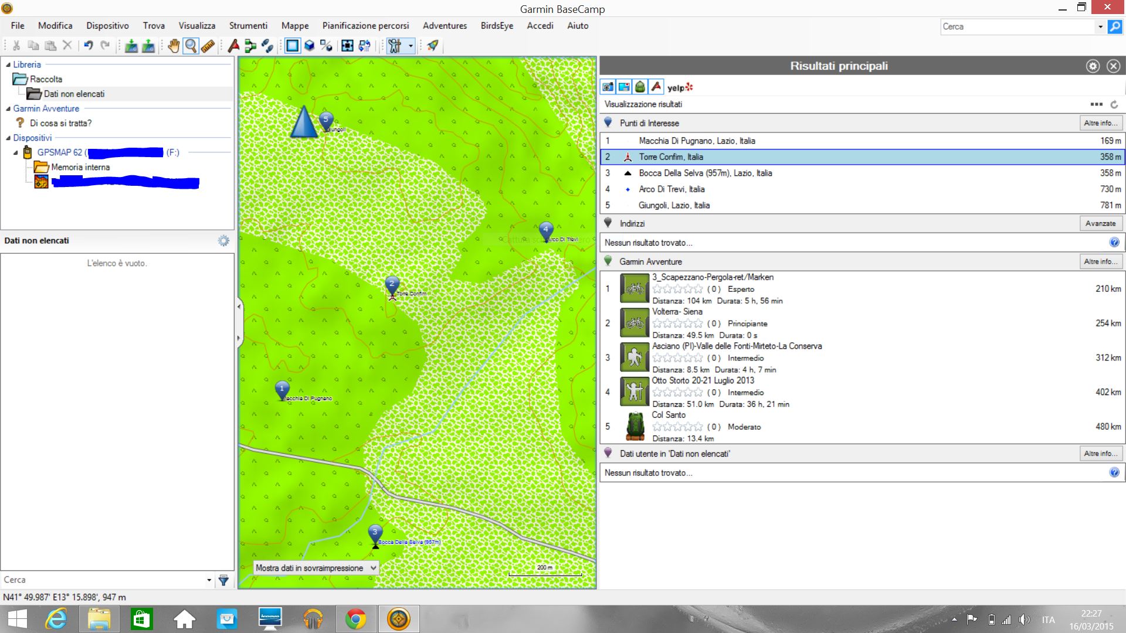
Task: Click the first device transfer icon, left of its twin
Action: 131,46
